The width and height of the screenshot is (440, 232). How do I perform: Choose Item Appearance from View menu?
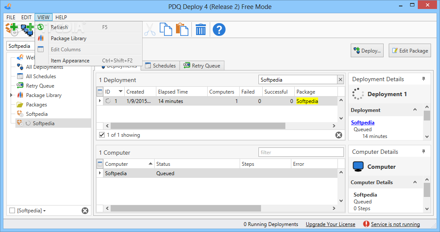click(88, 61)
